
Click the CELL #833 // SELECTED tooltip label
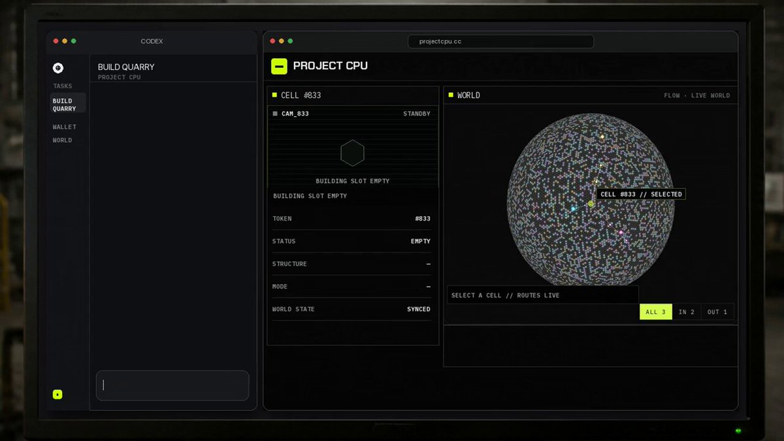tap(641, 194)
